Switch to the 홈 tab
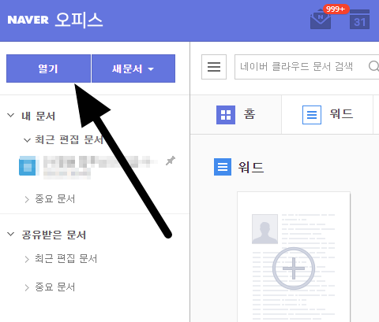The image size is (379, 322). tap(235, 115)
